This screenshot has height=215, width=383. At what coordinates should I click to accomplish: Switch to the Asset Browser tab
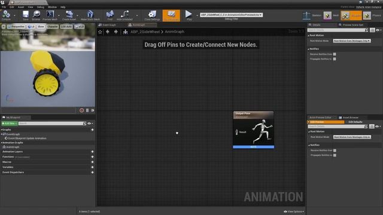point(350,118)
